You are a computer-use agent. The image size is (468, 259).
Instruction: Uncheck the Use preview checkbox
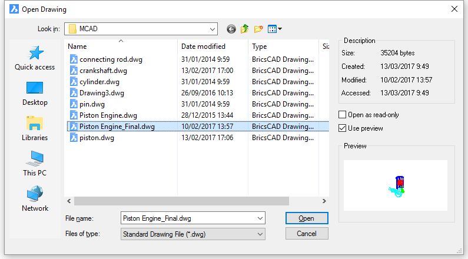pos(343,128)
